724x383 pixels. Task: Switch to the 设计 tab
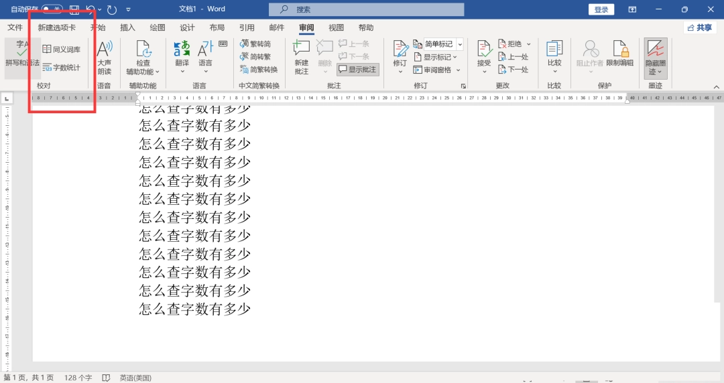coord(187,27)
